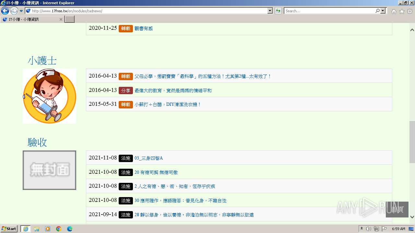Click the Search box in the toolbar

330,11
